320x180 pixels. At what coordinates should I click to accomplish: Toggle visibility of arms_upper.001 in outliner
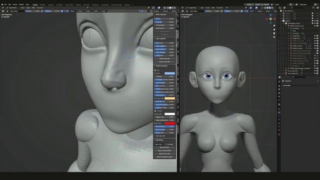[315, 73]
